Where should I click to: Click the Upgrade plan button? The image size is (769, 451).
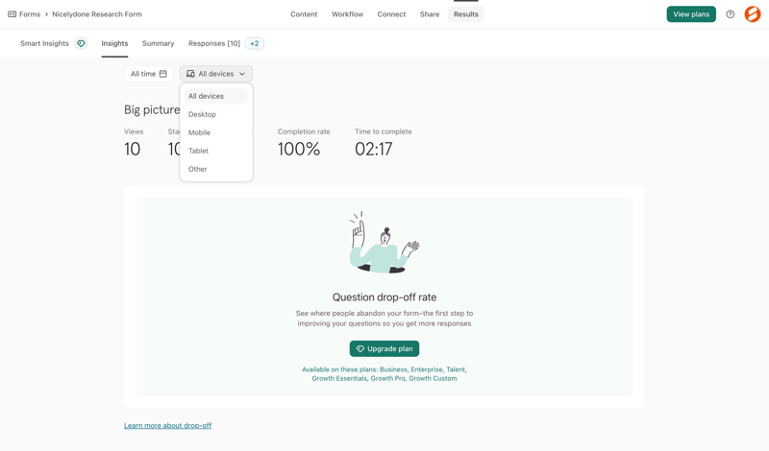tap(384, 348)
